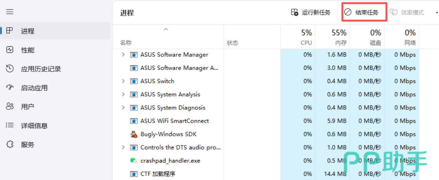The height and width of the screenshot is (180, 439).
Task: Click the 启动应用 startup icon
Action: [x=10, y=87]
